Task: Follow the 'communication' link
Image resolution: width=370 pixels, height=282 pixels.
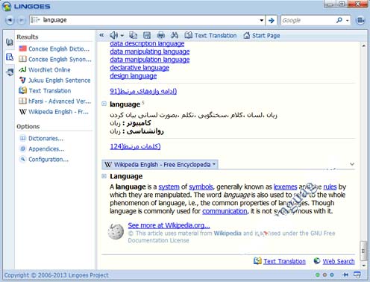Action: pyautogui.click(x=225, y=211)
